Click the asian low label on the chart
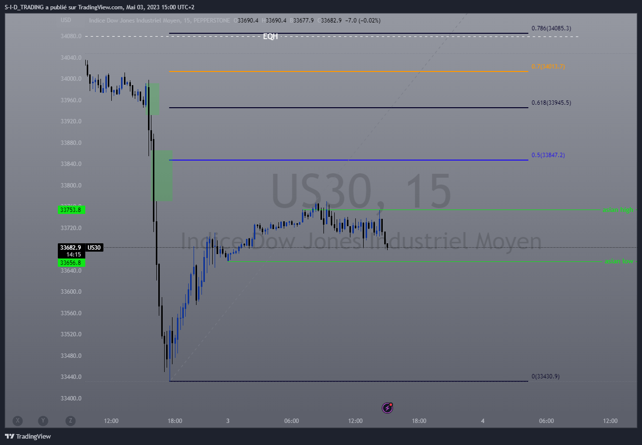Viewport: 642px width, 445px height. [619, 261]
